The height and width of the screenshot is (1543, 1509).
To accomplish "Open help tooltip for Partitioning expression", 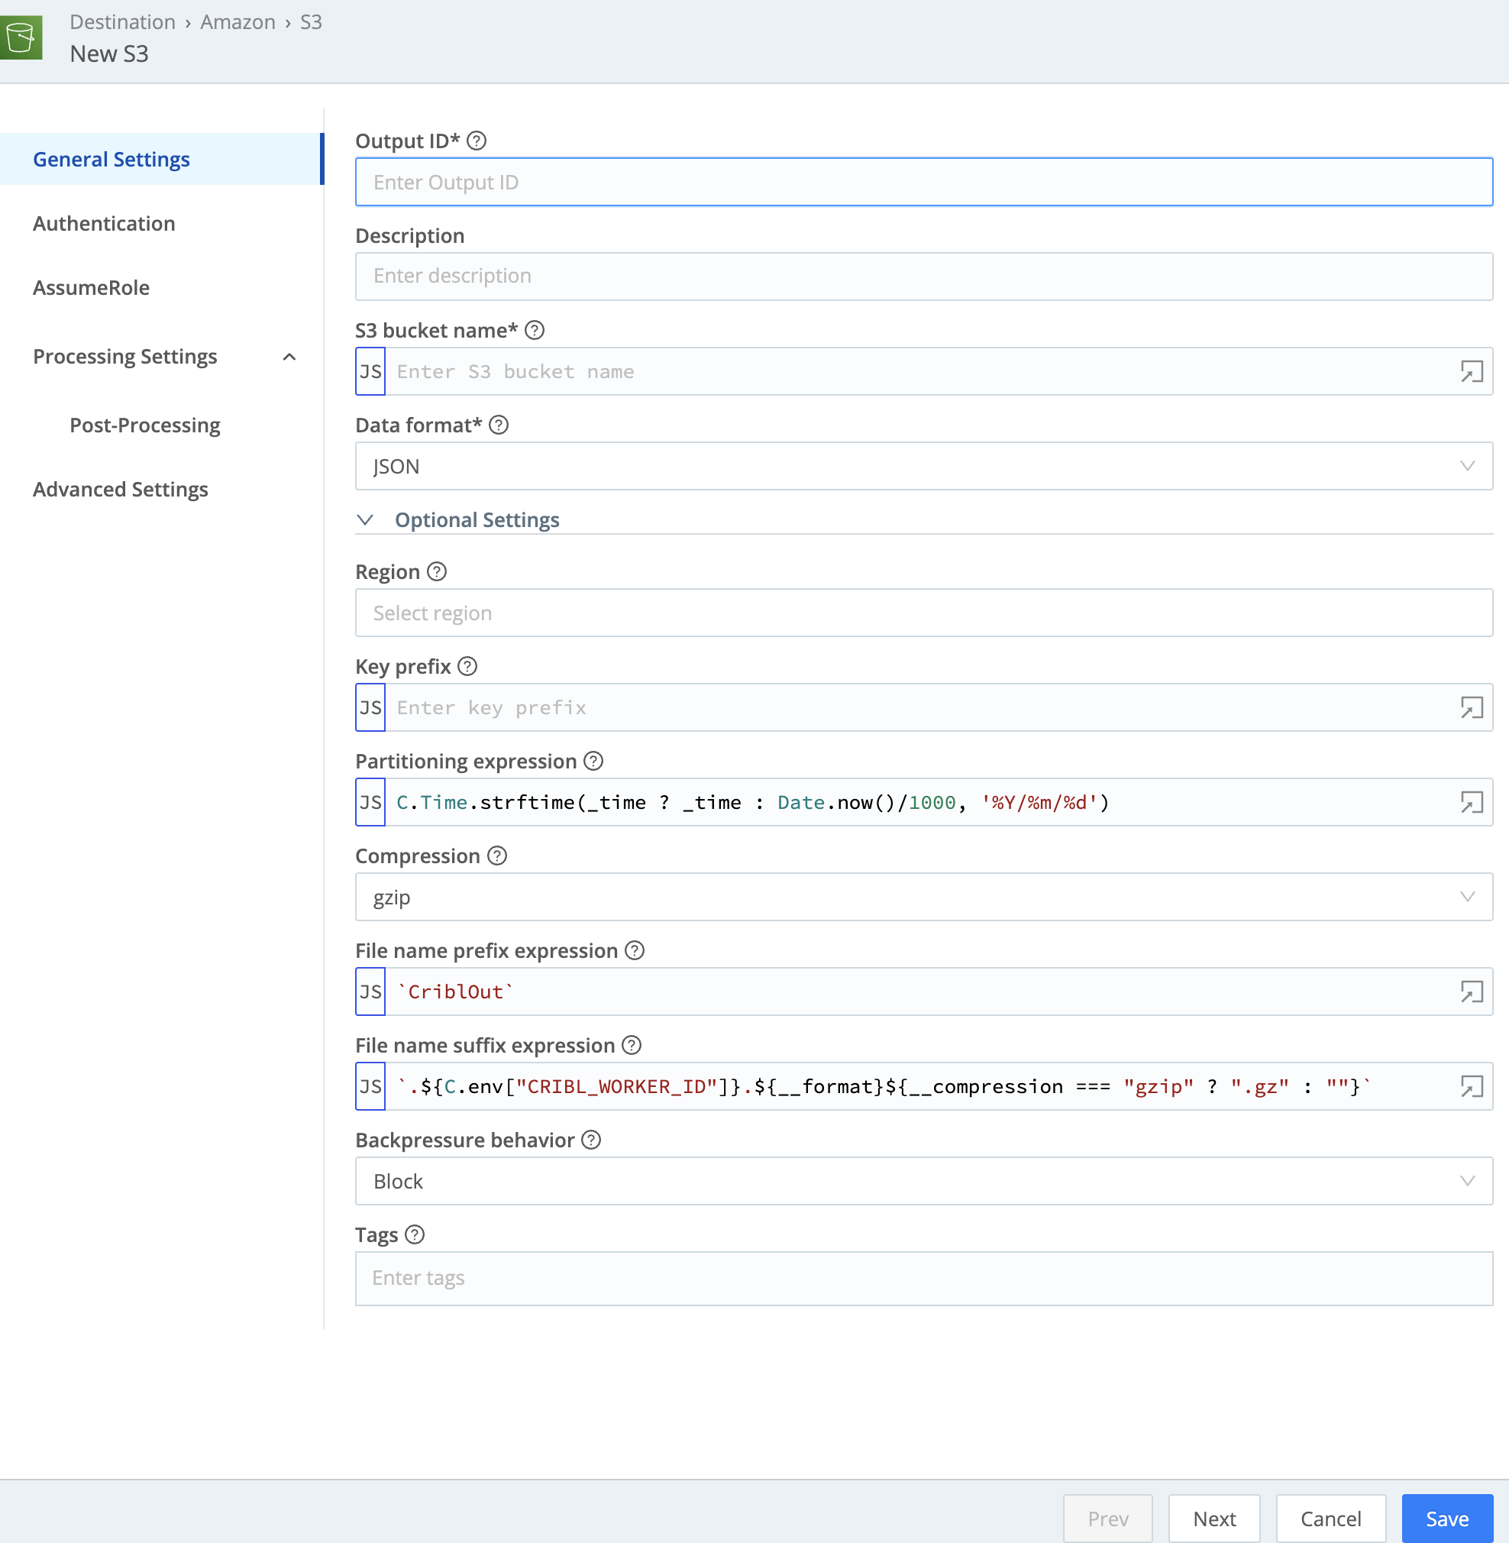I will [593, 762].
